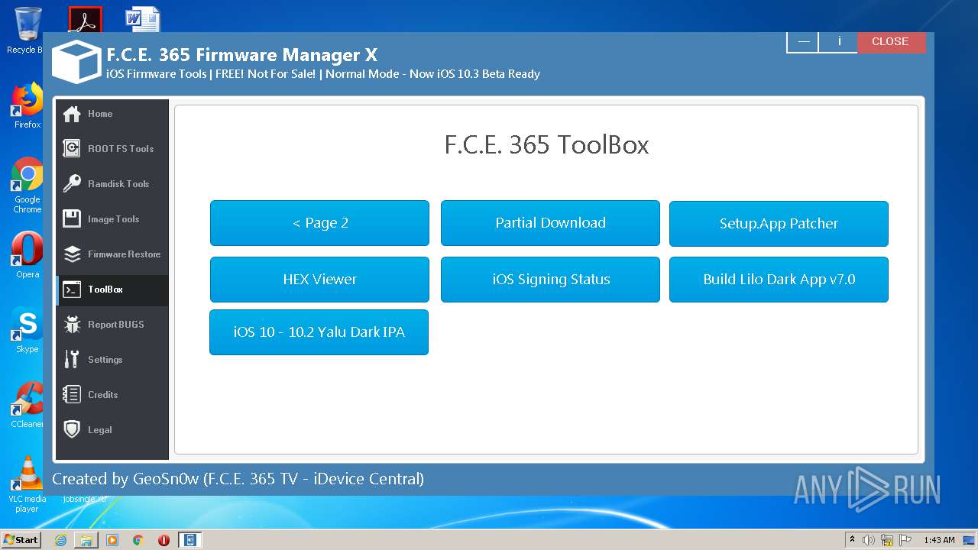This screenshot has width=978, height=550.
Task: Minimize the Firmware Manager window
Action: click(802, 42)
